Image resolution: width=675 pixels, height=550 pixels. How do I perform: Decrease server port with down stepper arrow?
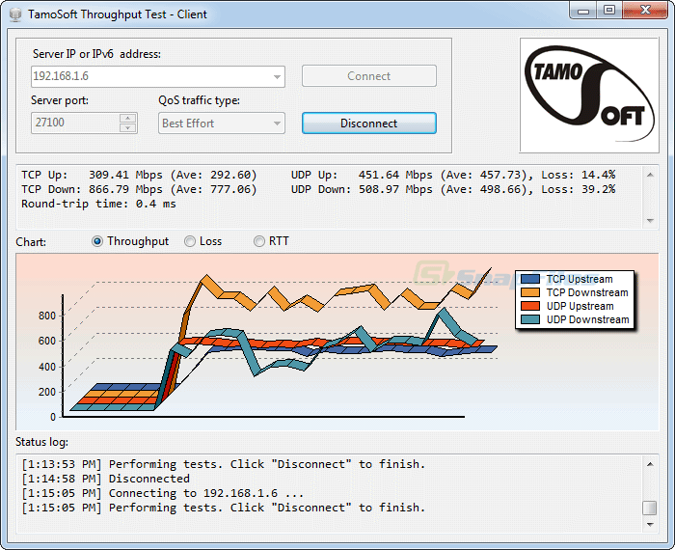[x=128, y=128]
